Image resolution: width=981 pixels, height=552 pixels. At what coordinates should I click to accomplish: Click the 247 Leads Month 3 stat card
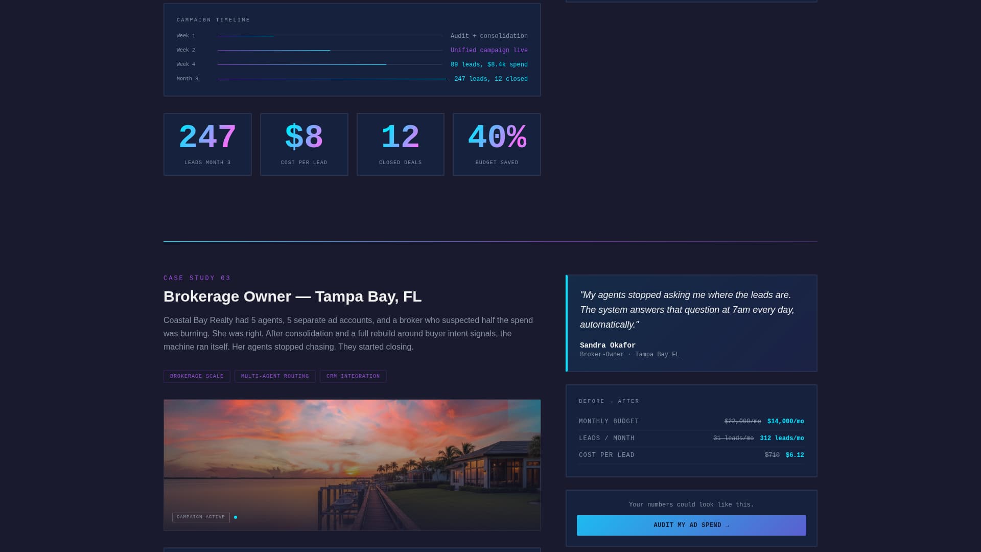[x=207, y=144]
